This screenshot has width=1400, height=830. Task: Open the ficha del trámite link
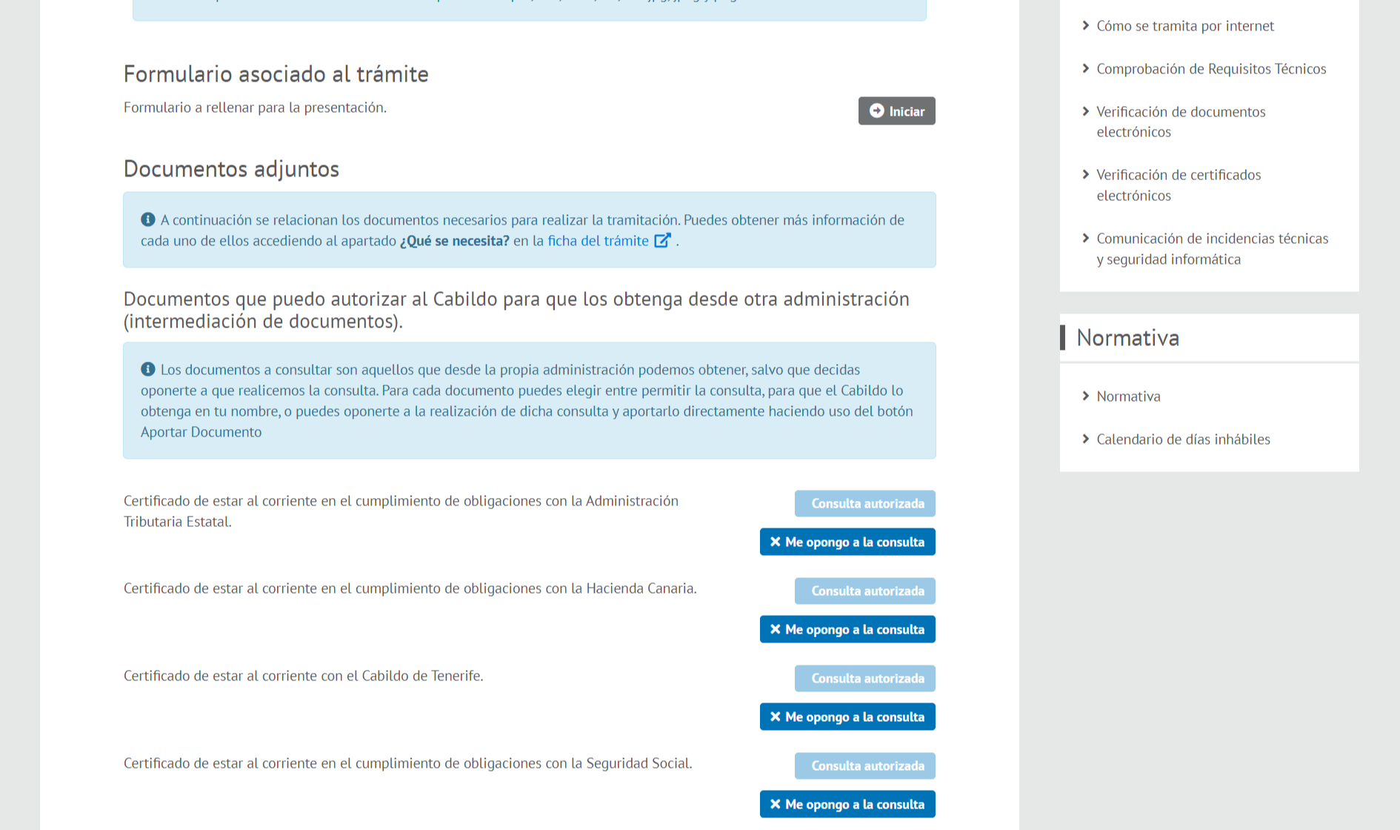coord(598,241)
